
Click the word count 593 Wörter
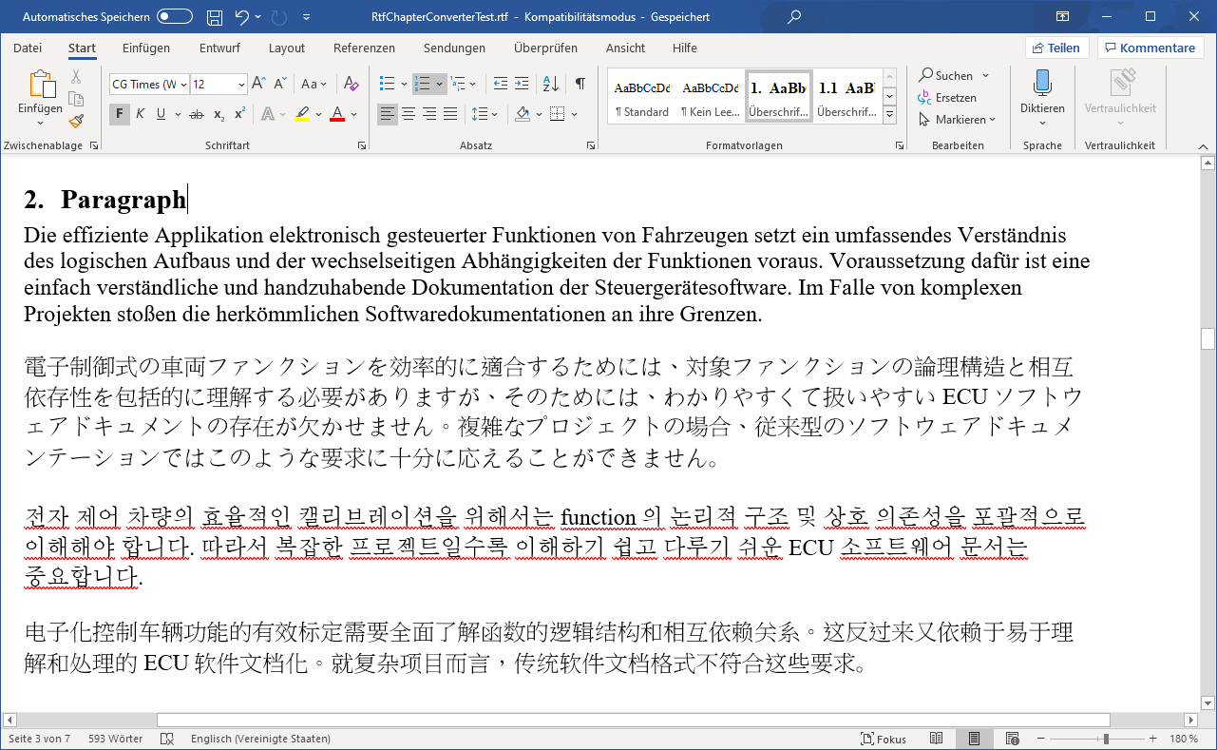[115, 739]
